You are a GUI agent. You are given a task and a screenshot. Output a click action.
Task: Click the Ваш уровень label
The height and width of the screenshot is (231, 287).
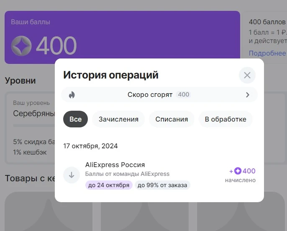coord(31,103)
